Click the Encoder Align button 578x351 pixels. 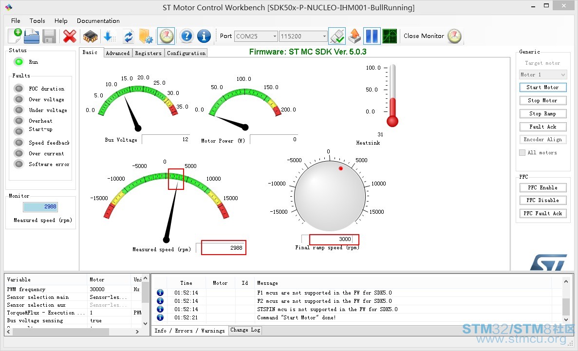[542, 139]
